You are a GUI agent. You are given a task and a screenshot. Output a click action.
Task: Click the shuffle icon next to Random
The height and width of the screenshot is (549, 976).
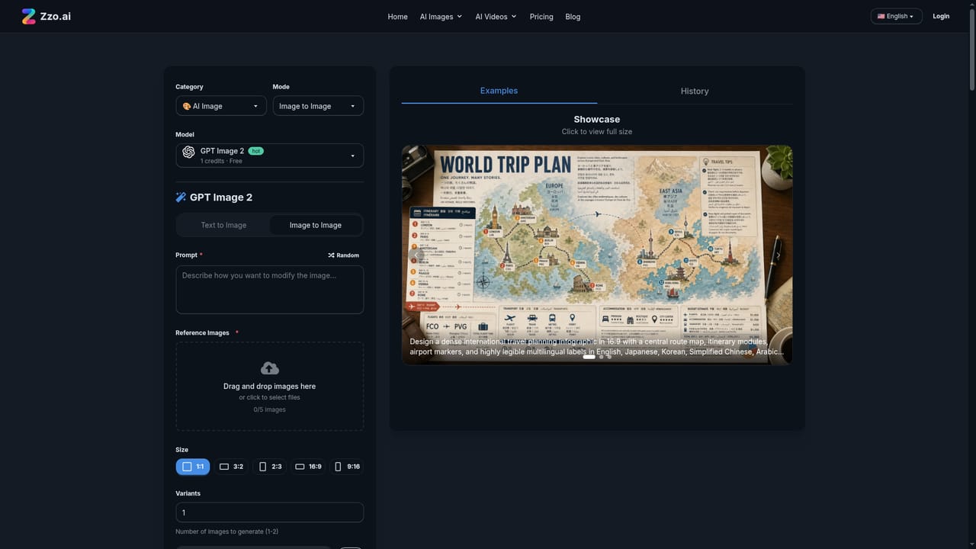331,255
